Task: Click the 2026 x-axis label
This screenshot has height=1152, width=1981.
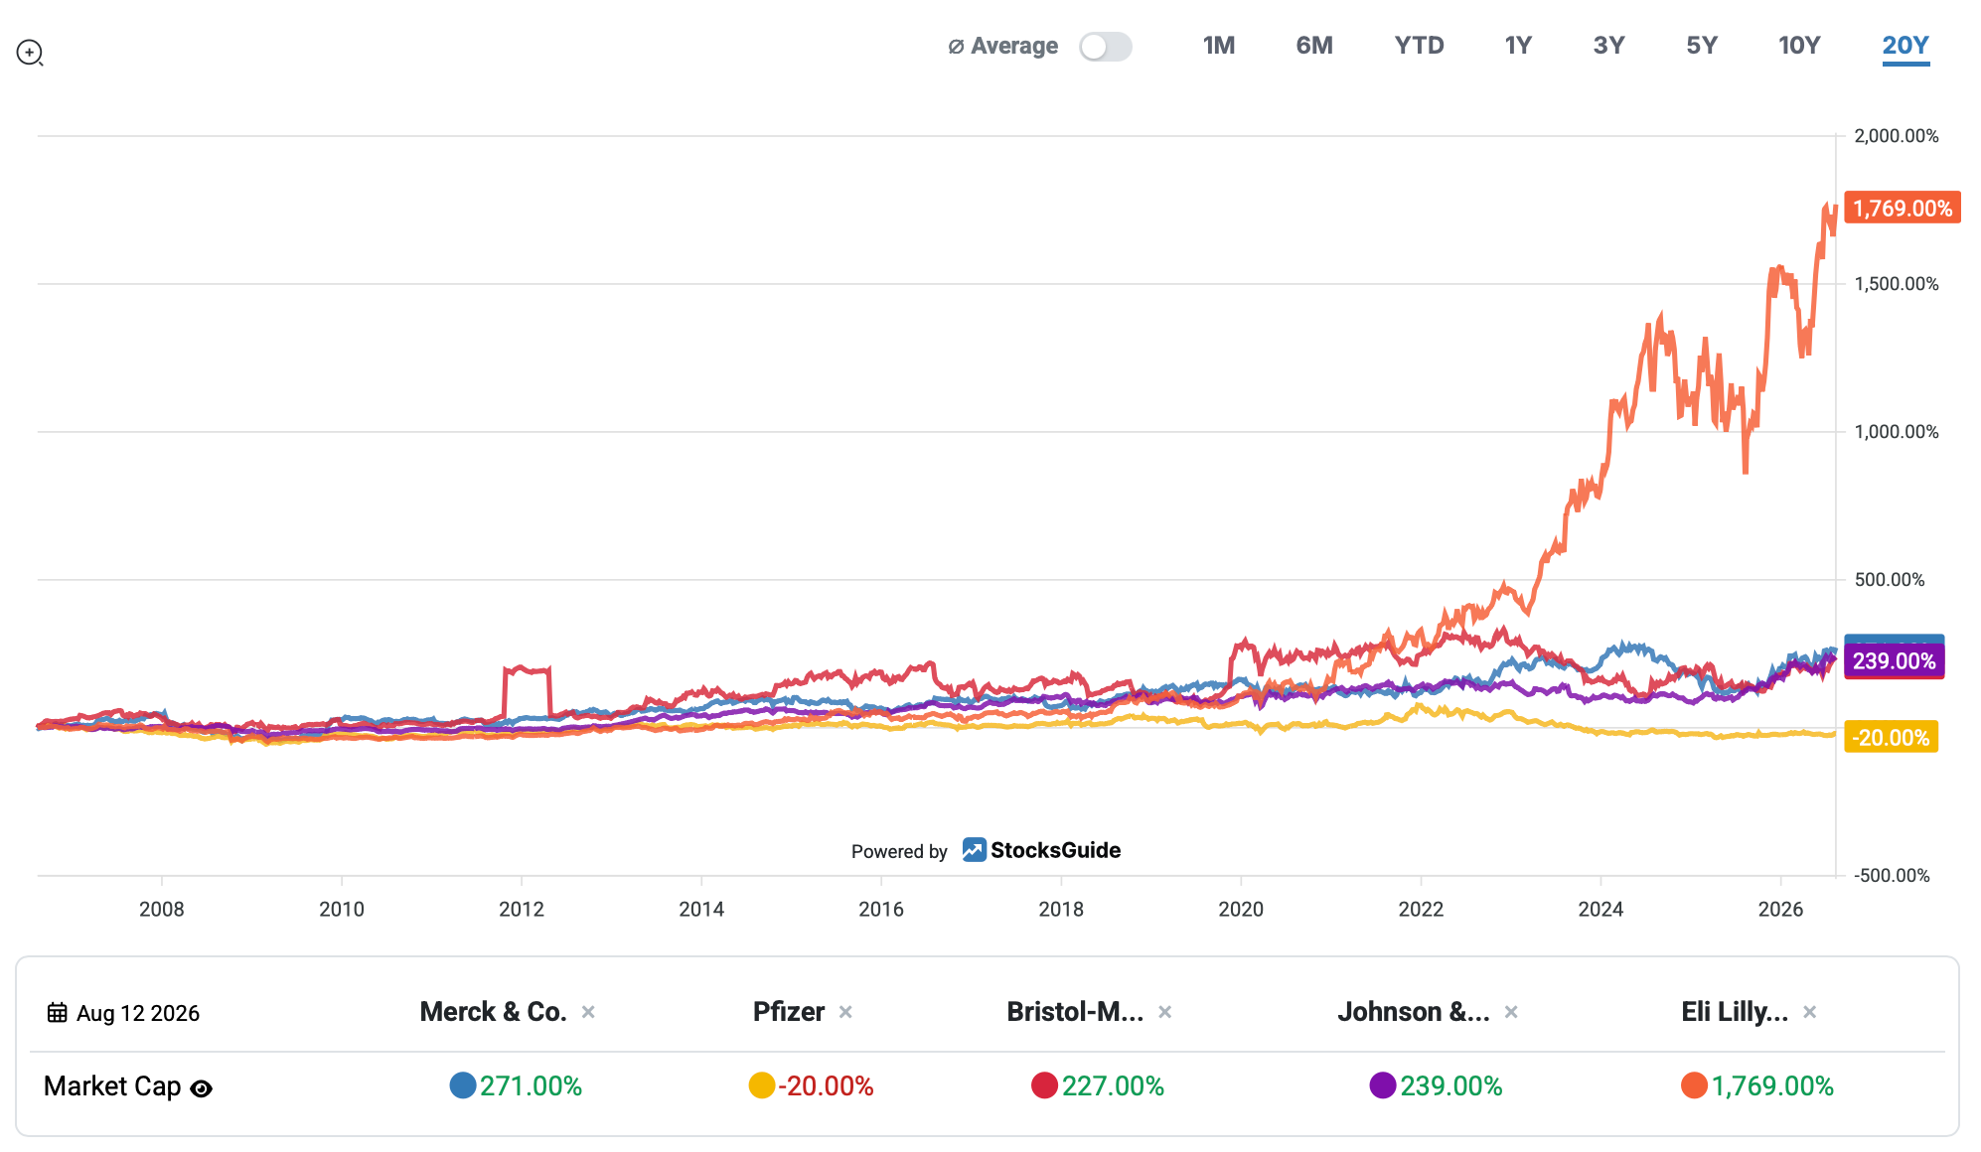Action: coord(1780,909)
